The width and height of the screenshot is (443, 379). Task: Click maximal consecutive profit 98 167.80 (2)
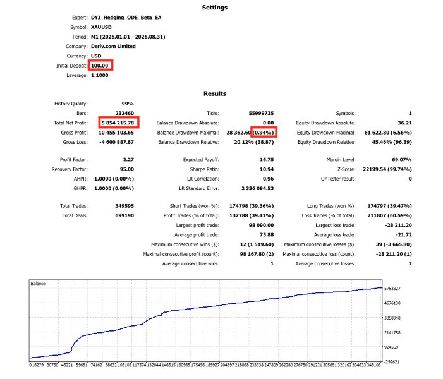coord(257,254)
